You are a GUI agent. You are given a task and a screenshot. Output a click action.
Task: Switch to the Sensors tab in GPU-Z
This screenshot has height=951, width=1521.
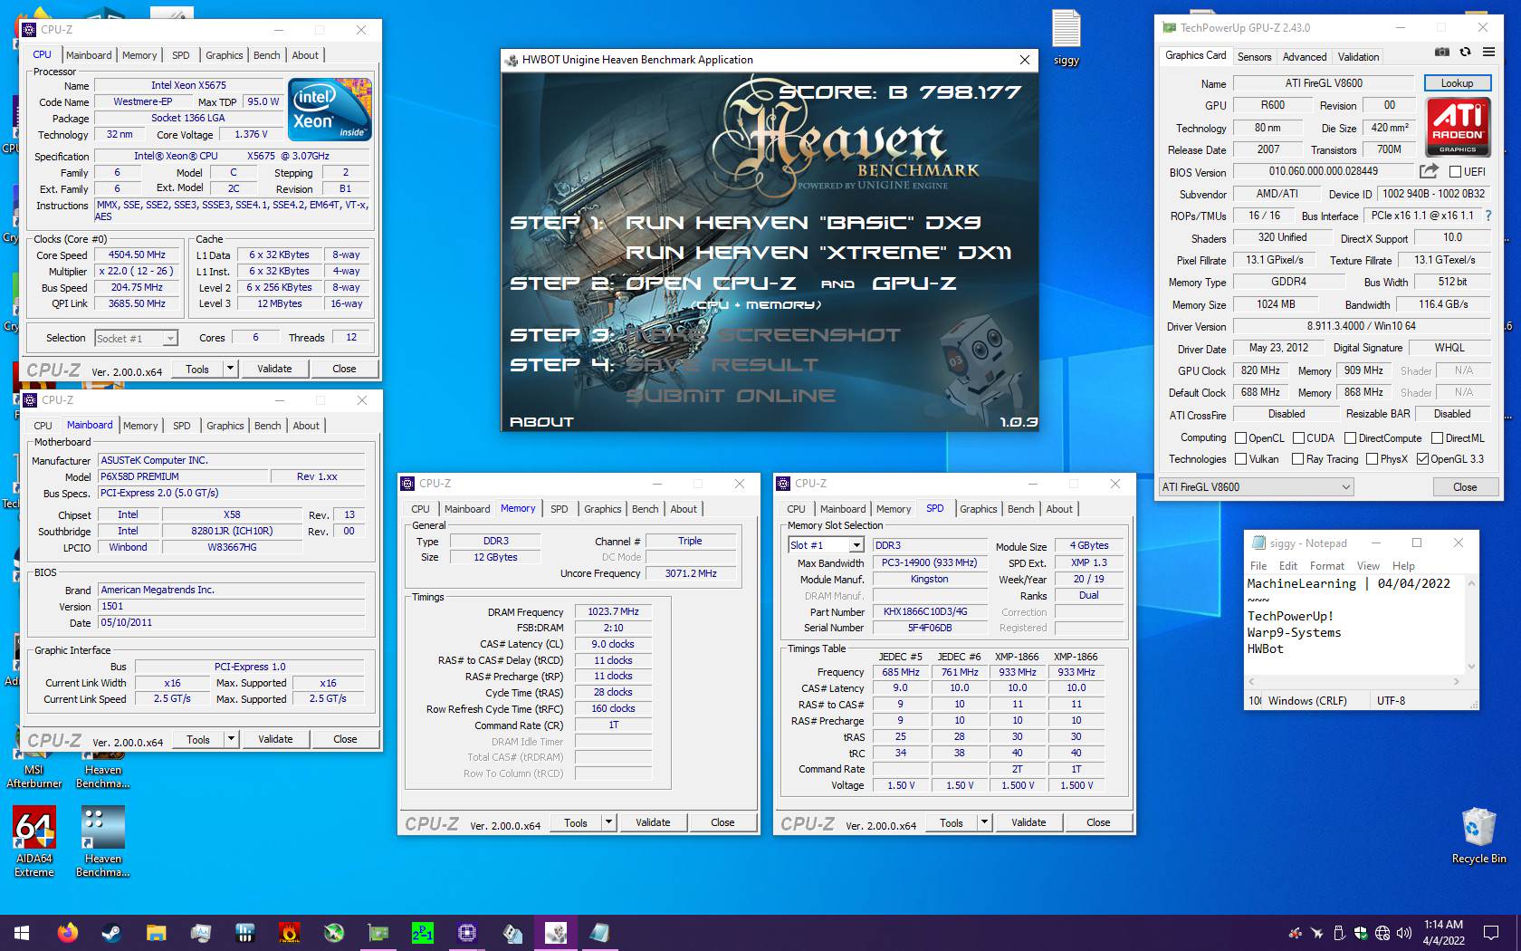[x=1254, y=56]
